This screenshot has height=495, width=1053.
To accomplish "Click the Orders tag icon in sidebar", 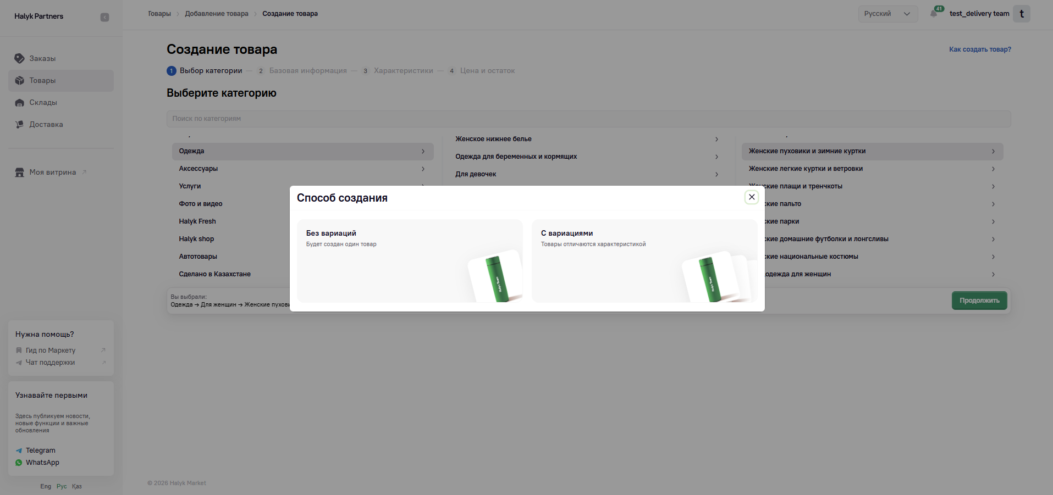I will pos(20,58).
